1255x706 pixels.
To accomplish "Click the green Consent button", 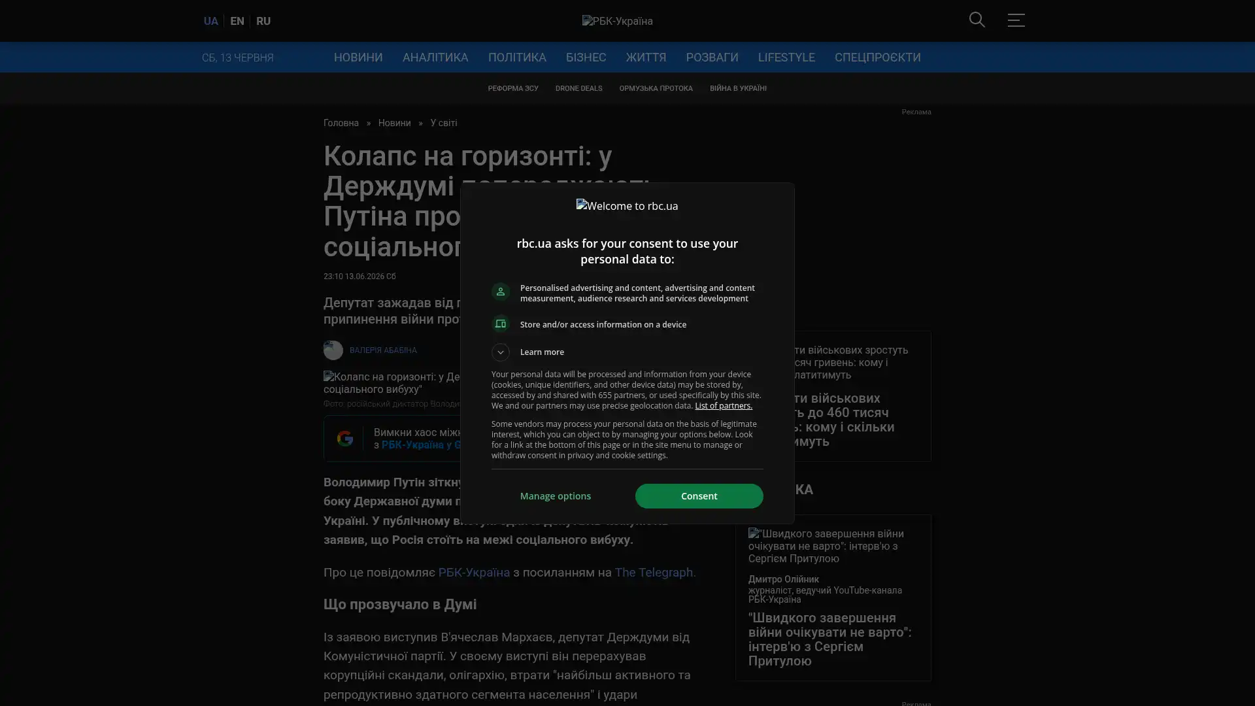I will tap(699, 496).
